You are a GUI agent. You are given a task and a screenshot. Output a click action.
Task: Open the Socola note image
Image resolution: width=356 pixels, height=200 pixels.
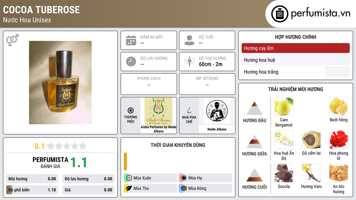click(284, 173)
